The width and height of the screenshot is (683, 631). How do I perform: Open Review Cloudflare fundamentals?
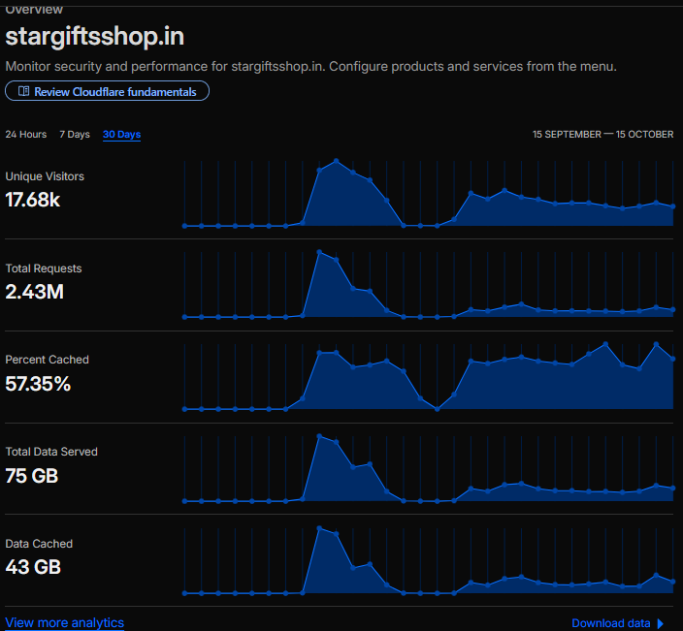point(107,91)
